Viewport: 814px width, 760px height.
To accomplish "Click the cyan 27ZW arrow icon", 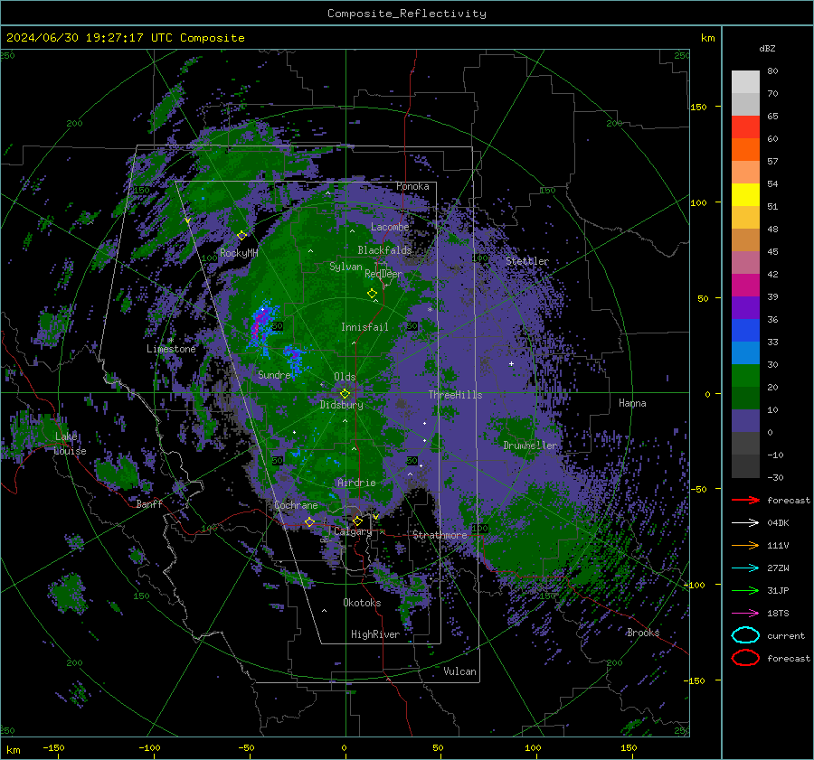I will (x=745, y=568).
